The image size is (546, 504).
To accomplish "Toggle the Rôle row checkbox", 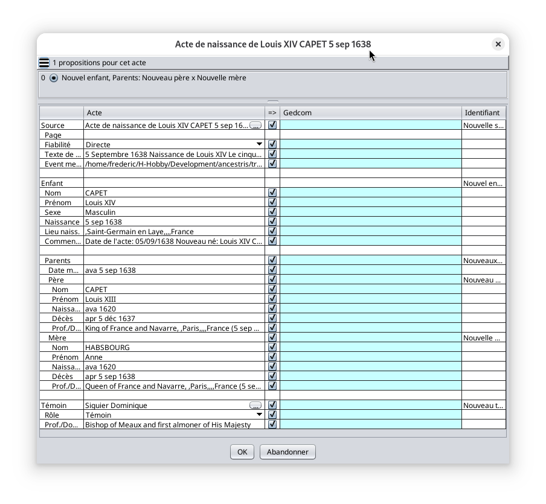I will 272,415.
